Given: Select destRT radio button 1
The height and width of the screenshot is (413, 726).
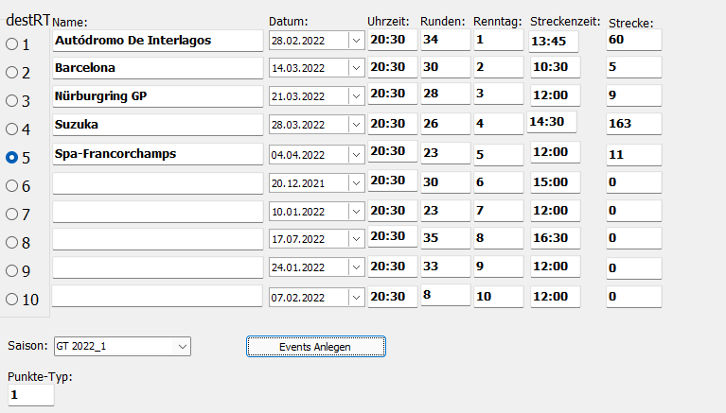Looking at the screenshot, I should pos(12,44).
